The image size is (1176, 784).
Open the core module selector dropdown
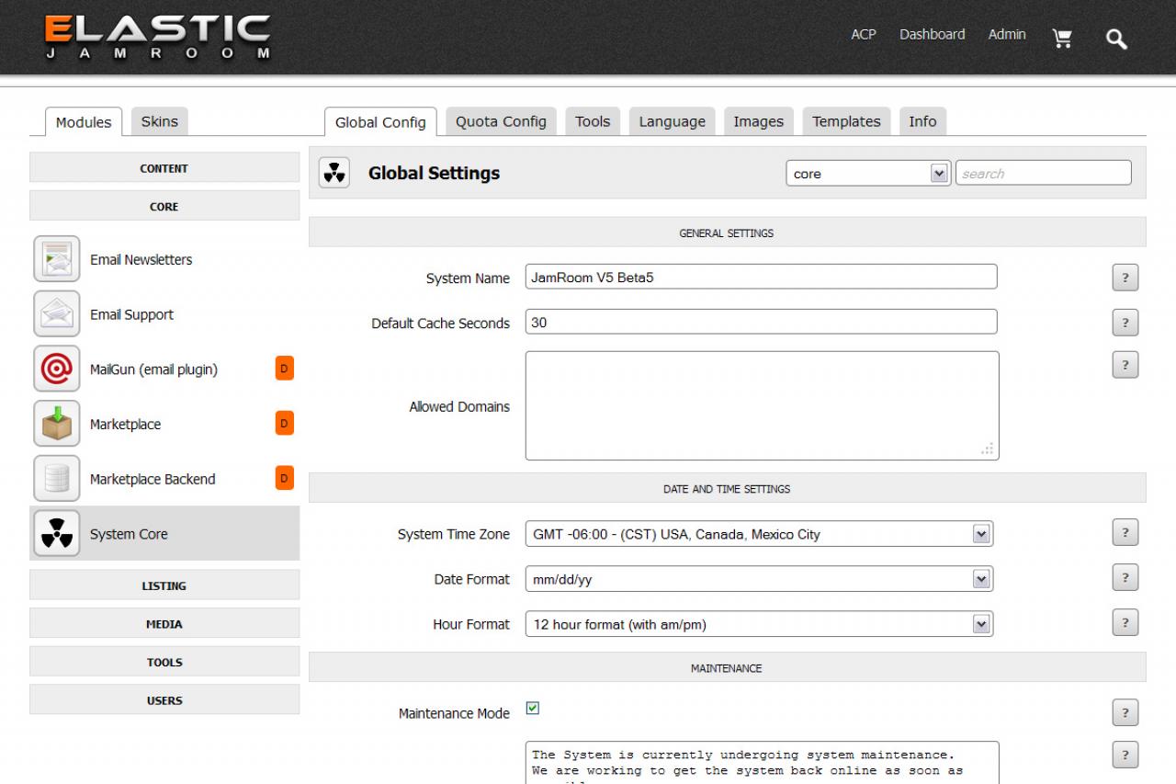867,174
